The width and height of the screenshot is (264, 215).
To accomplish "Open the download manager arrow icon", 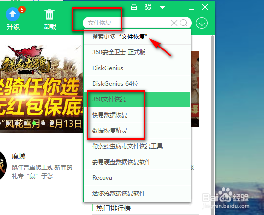I will pyautogui.click(x=202, y=23).
